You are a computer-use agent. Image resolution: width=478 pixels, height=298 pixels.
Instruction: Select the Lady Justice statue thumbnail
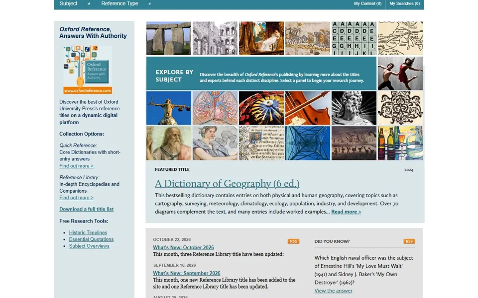tap(169, 108)
